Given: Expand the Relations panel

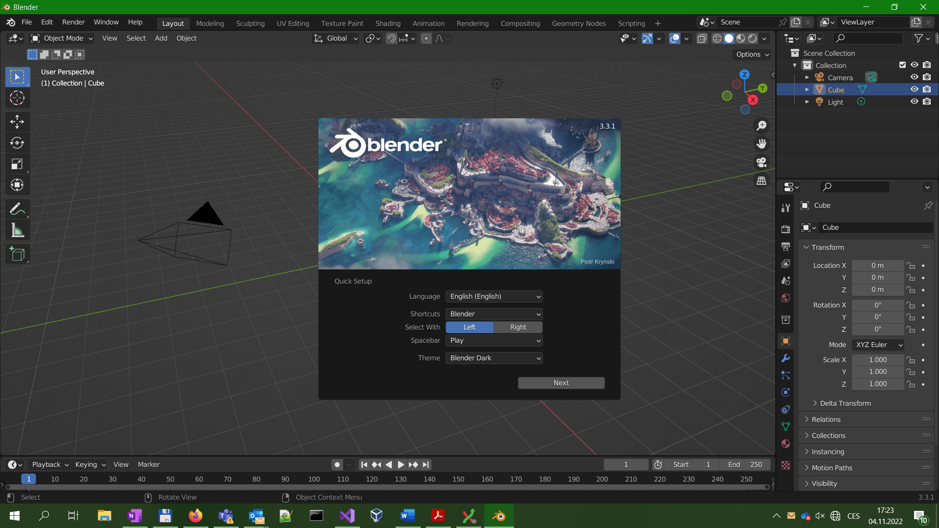Looking at the screenshot, I should [826, 419].
